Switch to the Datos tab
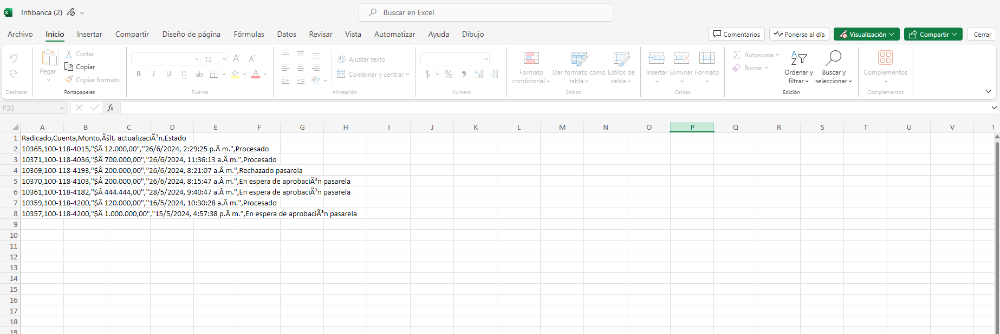This screenshot has height=334, width=1000. point(287,34)
